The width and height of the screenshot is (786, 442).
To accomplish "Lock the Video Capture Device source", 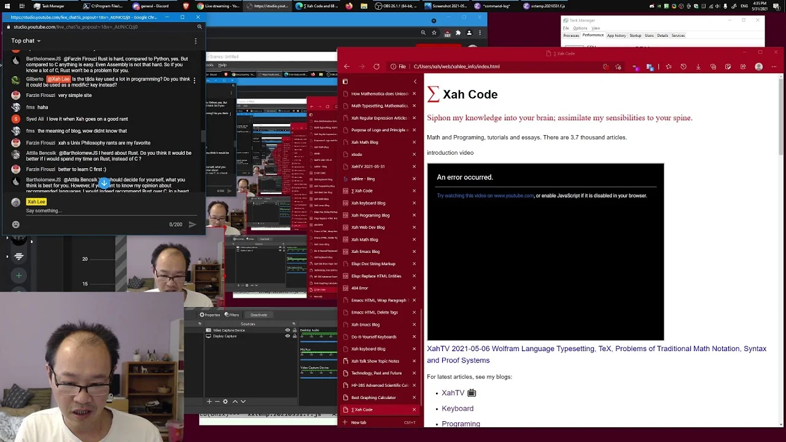I will [x=295, y=330].
